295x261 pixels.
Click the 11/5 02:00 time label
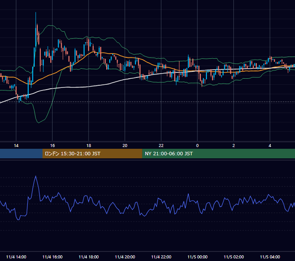(x=234, y=257)
